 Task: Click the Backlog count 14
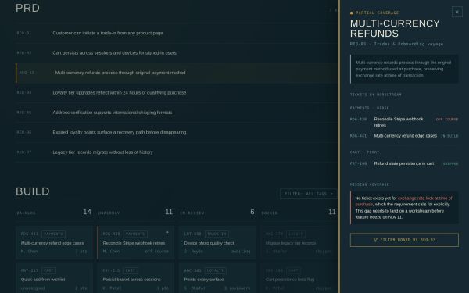click(87, 212)
